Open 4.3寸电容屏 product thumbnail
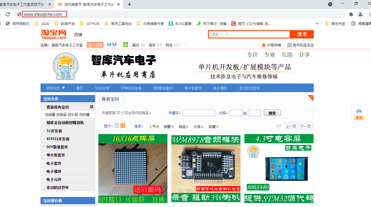 pyautogui.click(x=279, y=169)
